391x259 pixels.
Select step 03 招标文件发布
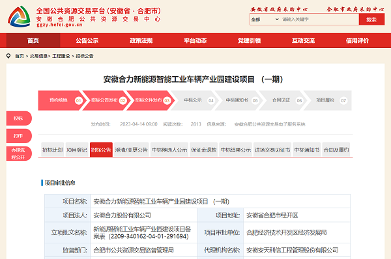click(150, 100)
